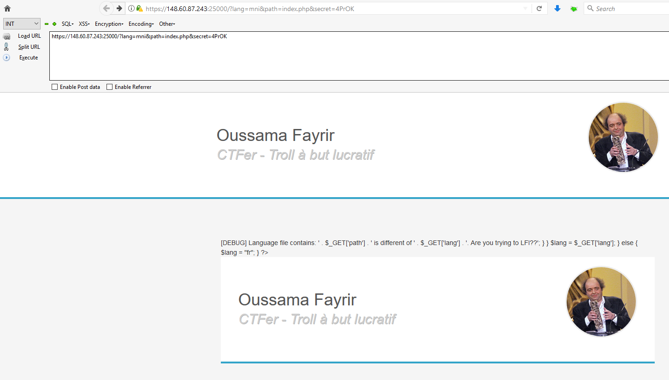This screenshot has height=380, width=669.
Task: Enable the Post data checkbox
Action: point(55,87)
